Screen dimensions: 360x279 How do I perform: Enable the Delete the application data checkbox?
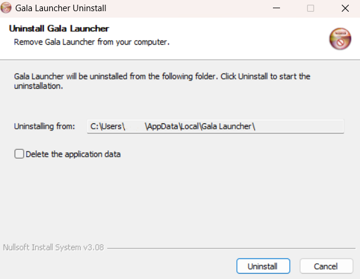(x=19, y=154)
